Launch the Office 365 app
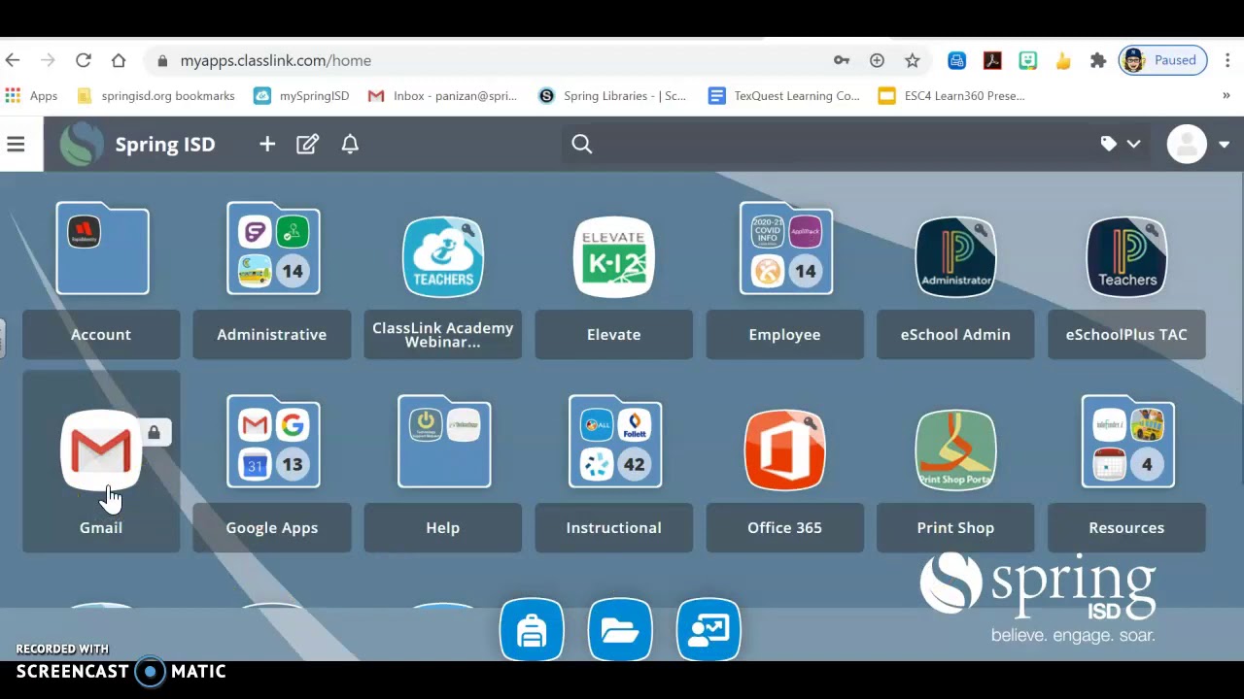Viewport: 1244px width, 699px height. pyautogui.click(x=784, y=450)
